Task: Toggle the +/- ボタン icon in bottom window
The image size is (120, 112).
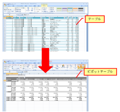Action: [79, 67]
